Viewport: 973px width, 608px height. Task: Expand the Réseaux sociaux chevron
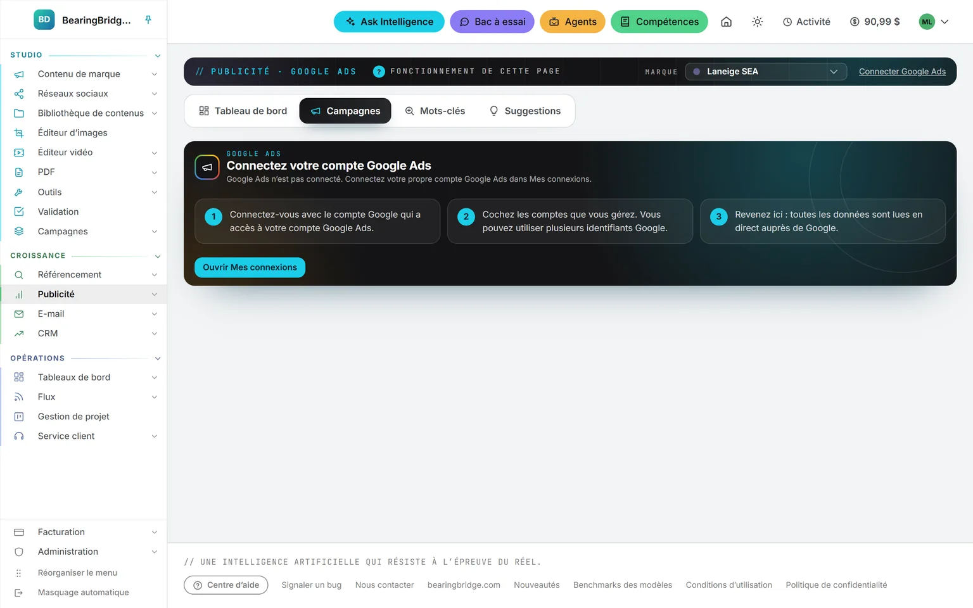click(x=155, y=94)
